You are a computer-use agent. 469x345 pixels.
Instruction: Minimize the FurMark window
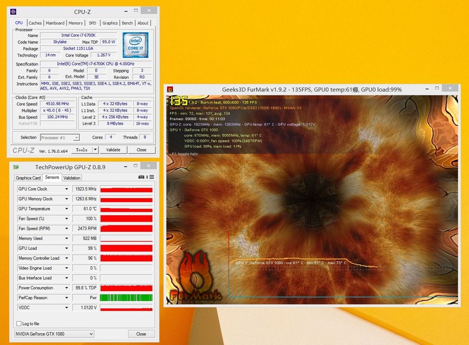[x=427, y=89]
